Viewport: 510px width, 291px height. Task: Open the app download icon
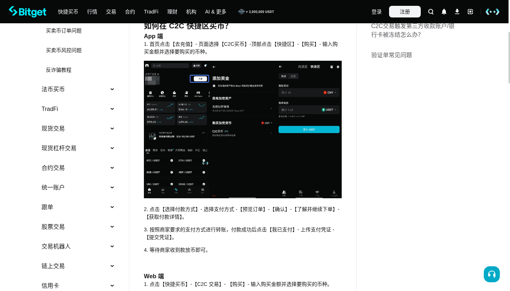[457, 12]
